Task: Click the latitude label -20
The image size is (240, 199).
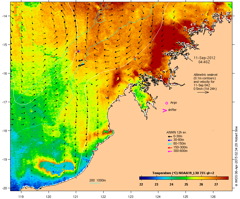Action: click(4, 188)
